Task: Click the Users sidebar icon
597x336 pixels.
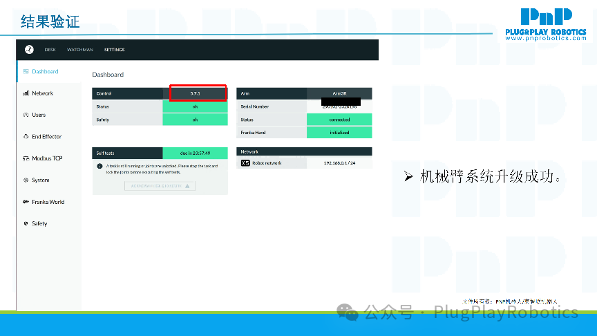Action: (x=26, y=115)
